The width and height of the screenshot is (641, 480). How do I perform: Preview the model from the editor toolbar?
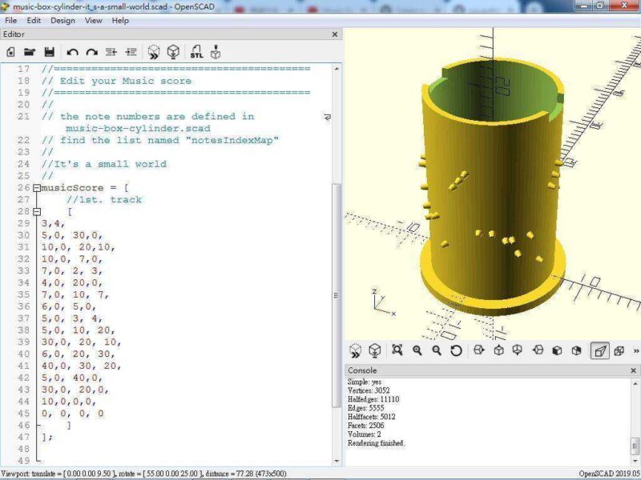(154, 52)
